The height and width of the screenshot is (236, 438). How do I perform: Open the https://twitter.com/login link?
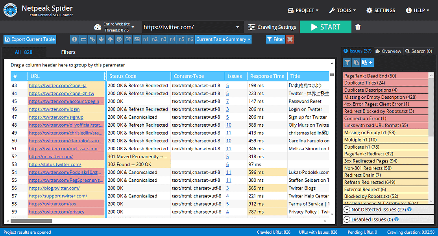tap(54, 109)
